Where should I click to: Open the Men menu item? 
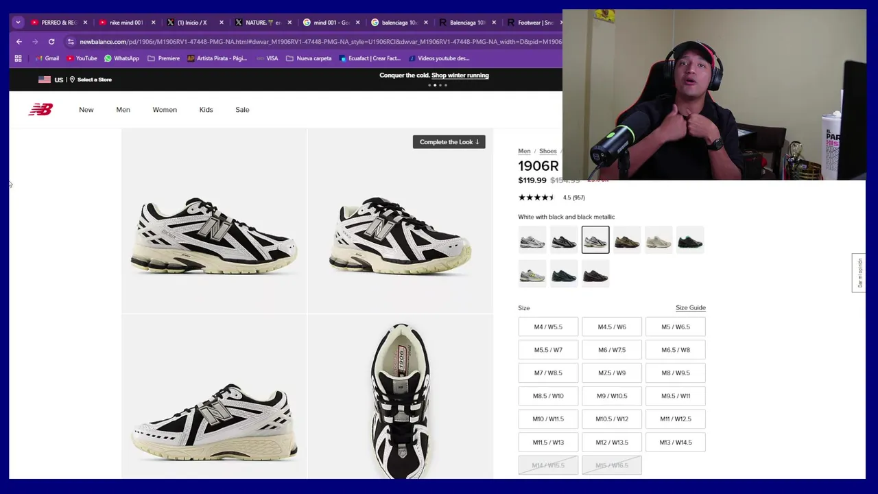tap(123, 110)
